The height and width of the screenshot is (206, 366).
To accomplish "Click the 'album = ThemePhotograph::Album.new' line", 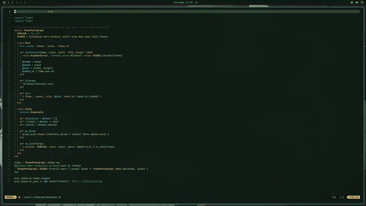I will pyautogui.click(x=37, y=163).
